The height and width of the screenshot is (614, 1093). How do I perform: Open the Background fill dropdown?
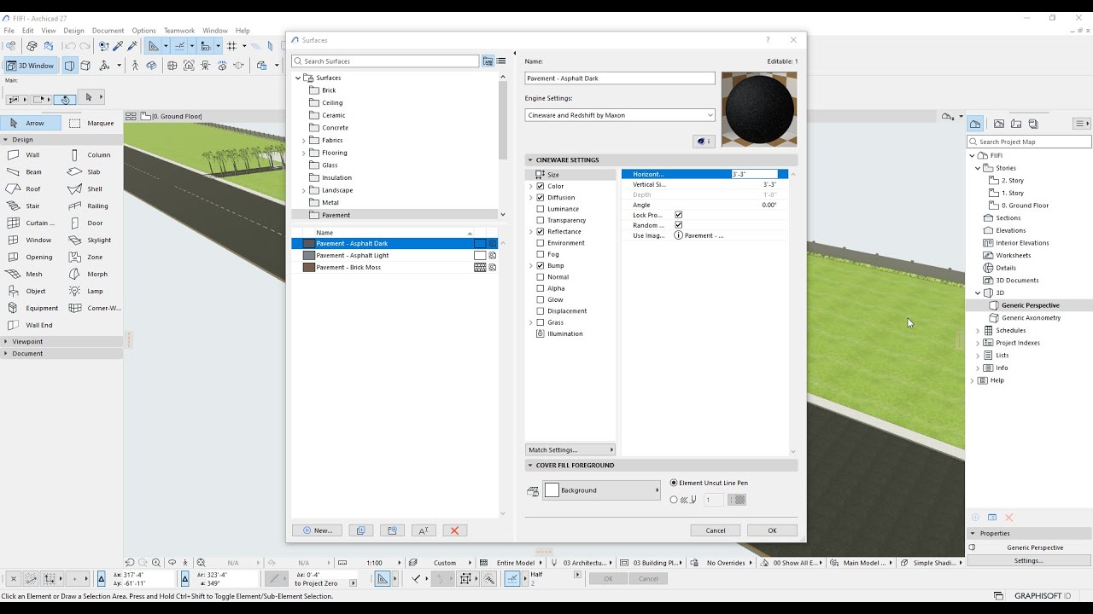pyautogui.click(x=601, y=490)
